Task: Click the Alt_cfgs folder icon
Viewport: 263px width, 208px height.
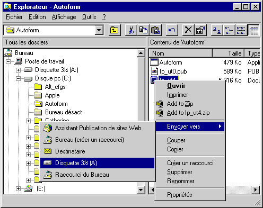Action: [x=38, y=87]
